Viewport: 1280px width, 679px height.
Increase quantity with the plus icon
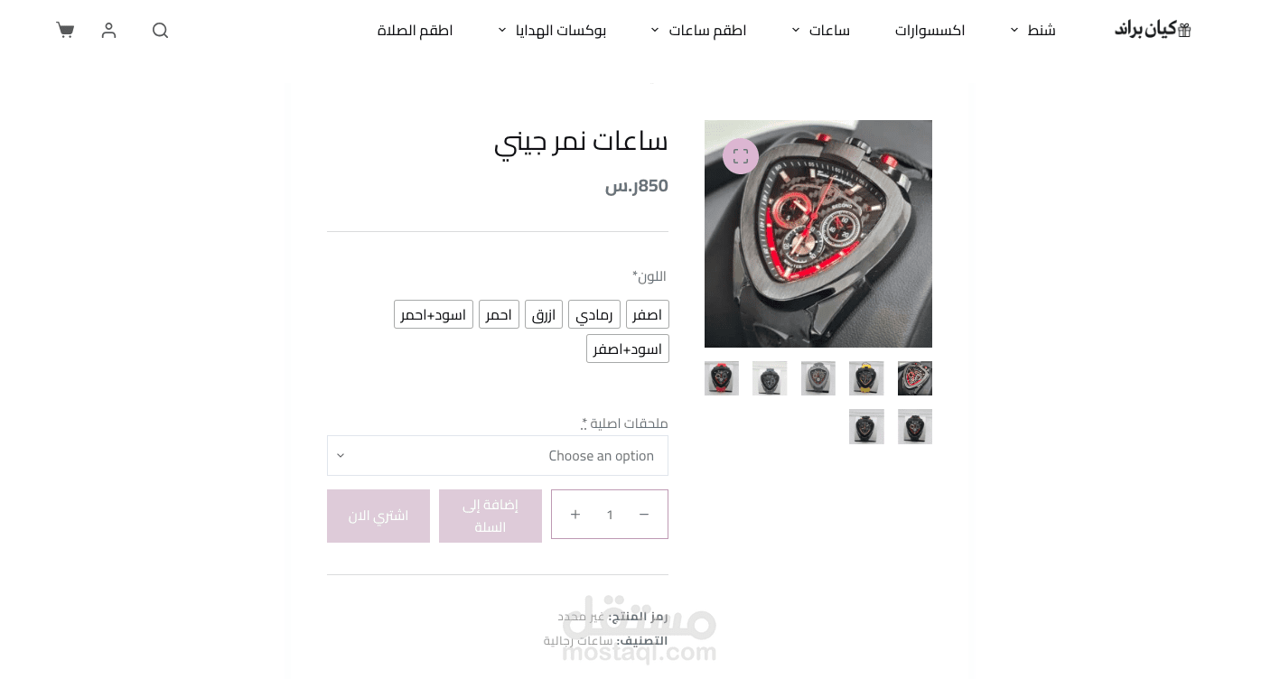tap(575, 515)
